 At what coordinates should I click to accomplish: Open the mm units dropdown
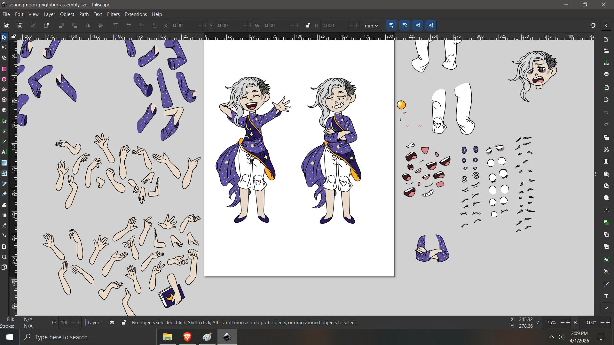point(371,26)
